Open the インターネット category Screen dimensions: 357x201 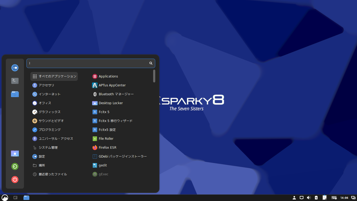point(54,94)
